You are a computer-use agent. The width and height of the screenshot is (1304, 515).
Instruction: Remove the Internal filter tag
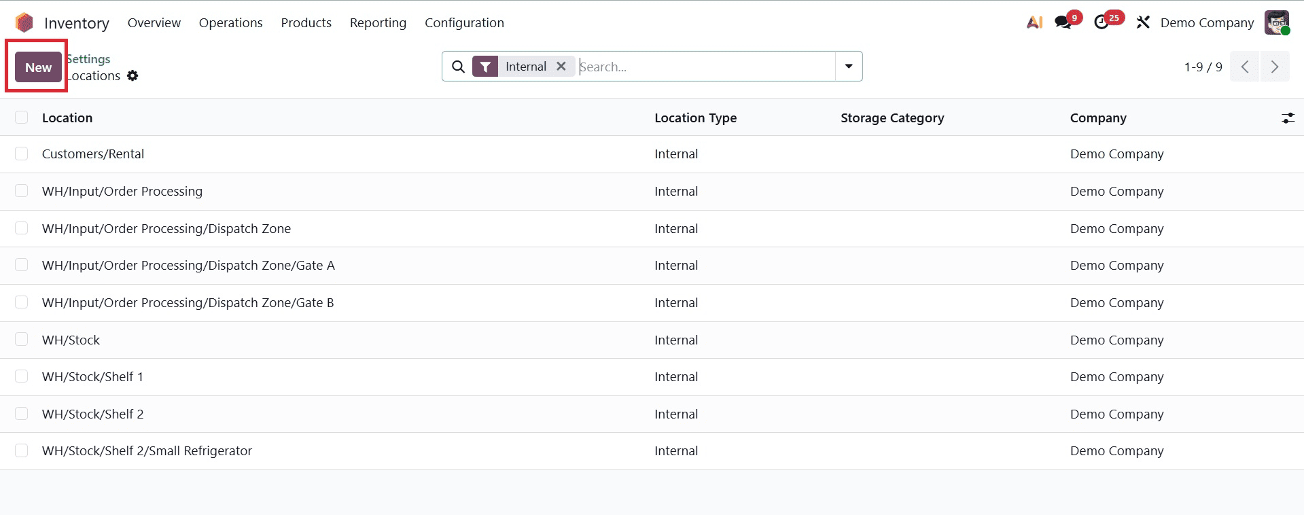point(561,66)
